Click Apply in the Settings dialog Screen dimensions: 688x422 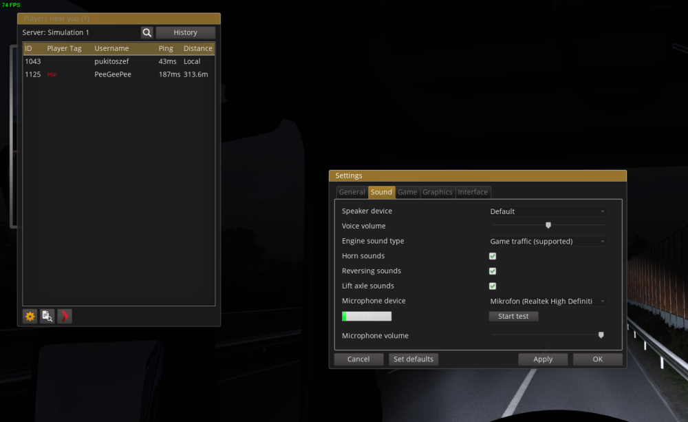click(543, 359)
